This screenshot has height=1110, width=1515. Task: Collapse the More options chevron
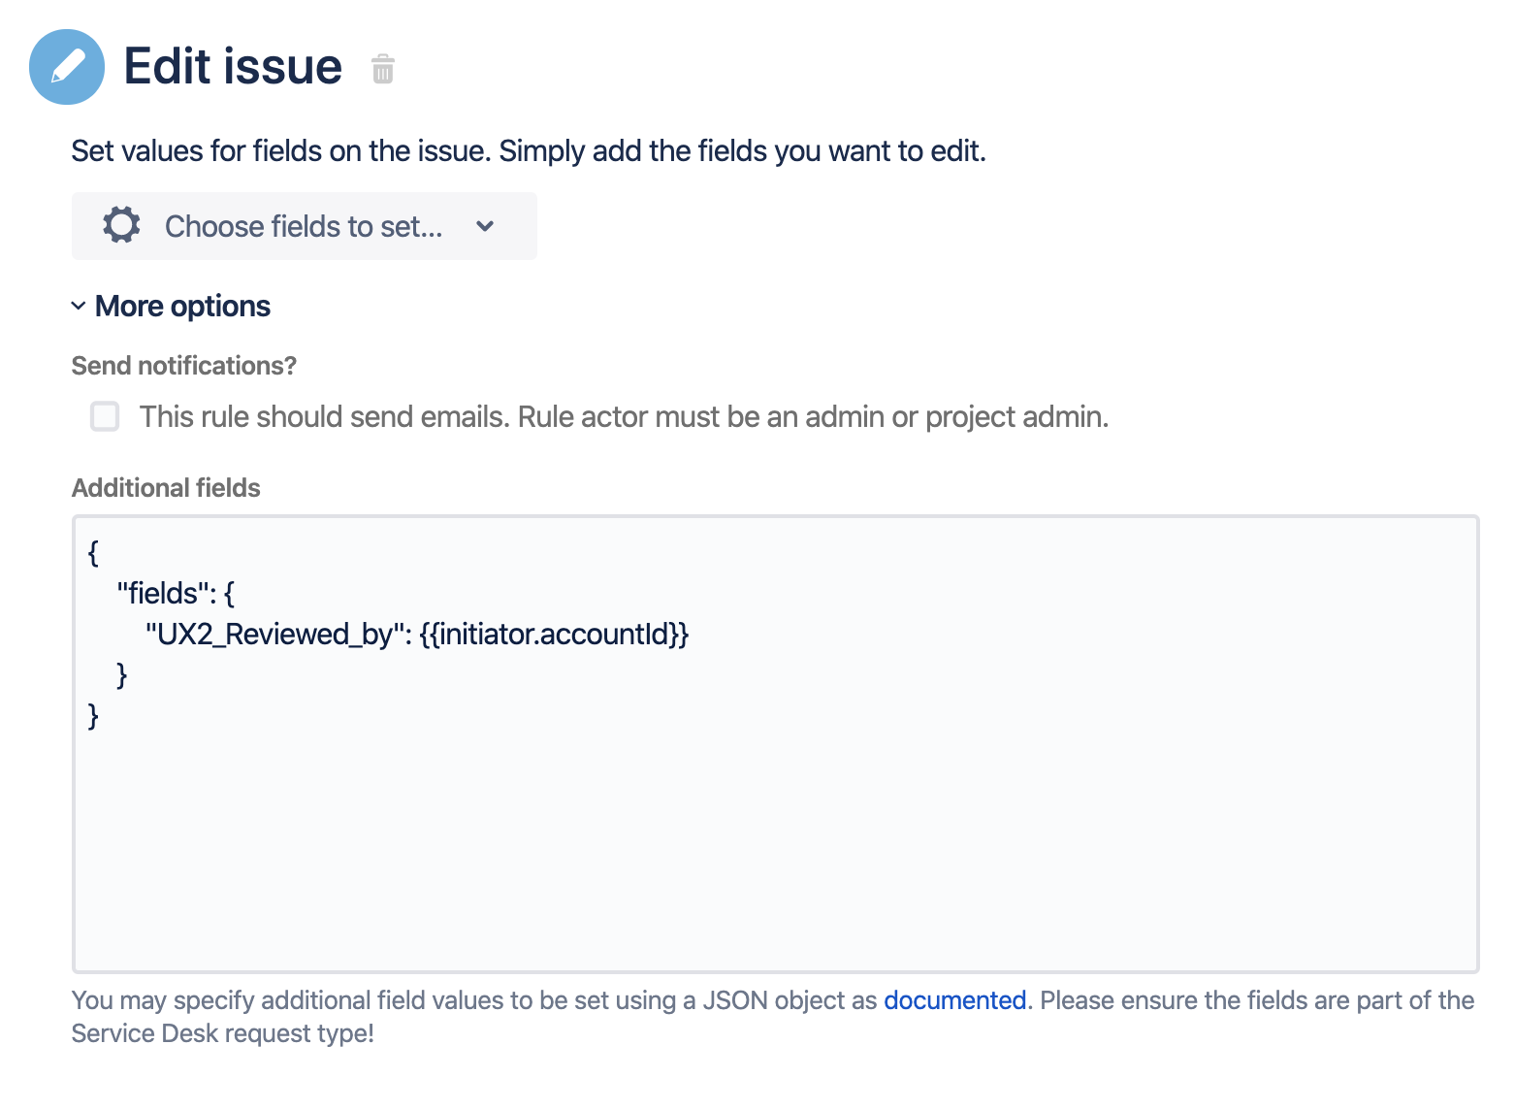[79, 307]
